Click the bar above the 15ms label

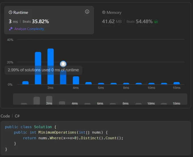tap(177, 83)
